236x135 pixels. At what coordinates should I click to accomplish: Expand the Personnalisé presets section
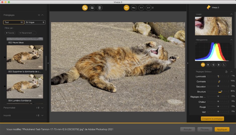coord(42,108)
